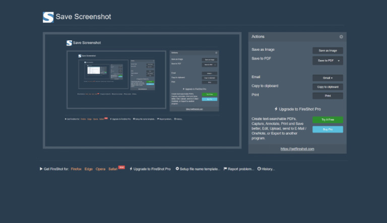387x223 pixels.
Task: Click the Opera link
Action: pos(100,169)
